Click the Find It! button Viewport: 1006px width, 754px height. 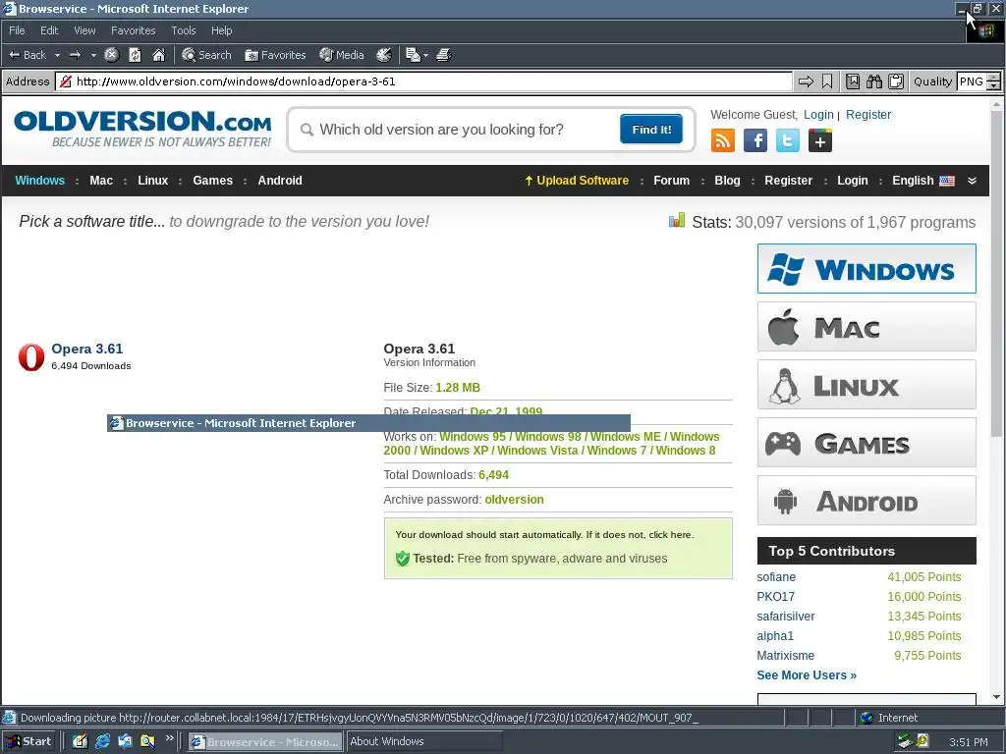click(x=651, y=130)
